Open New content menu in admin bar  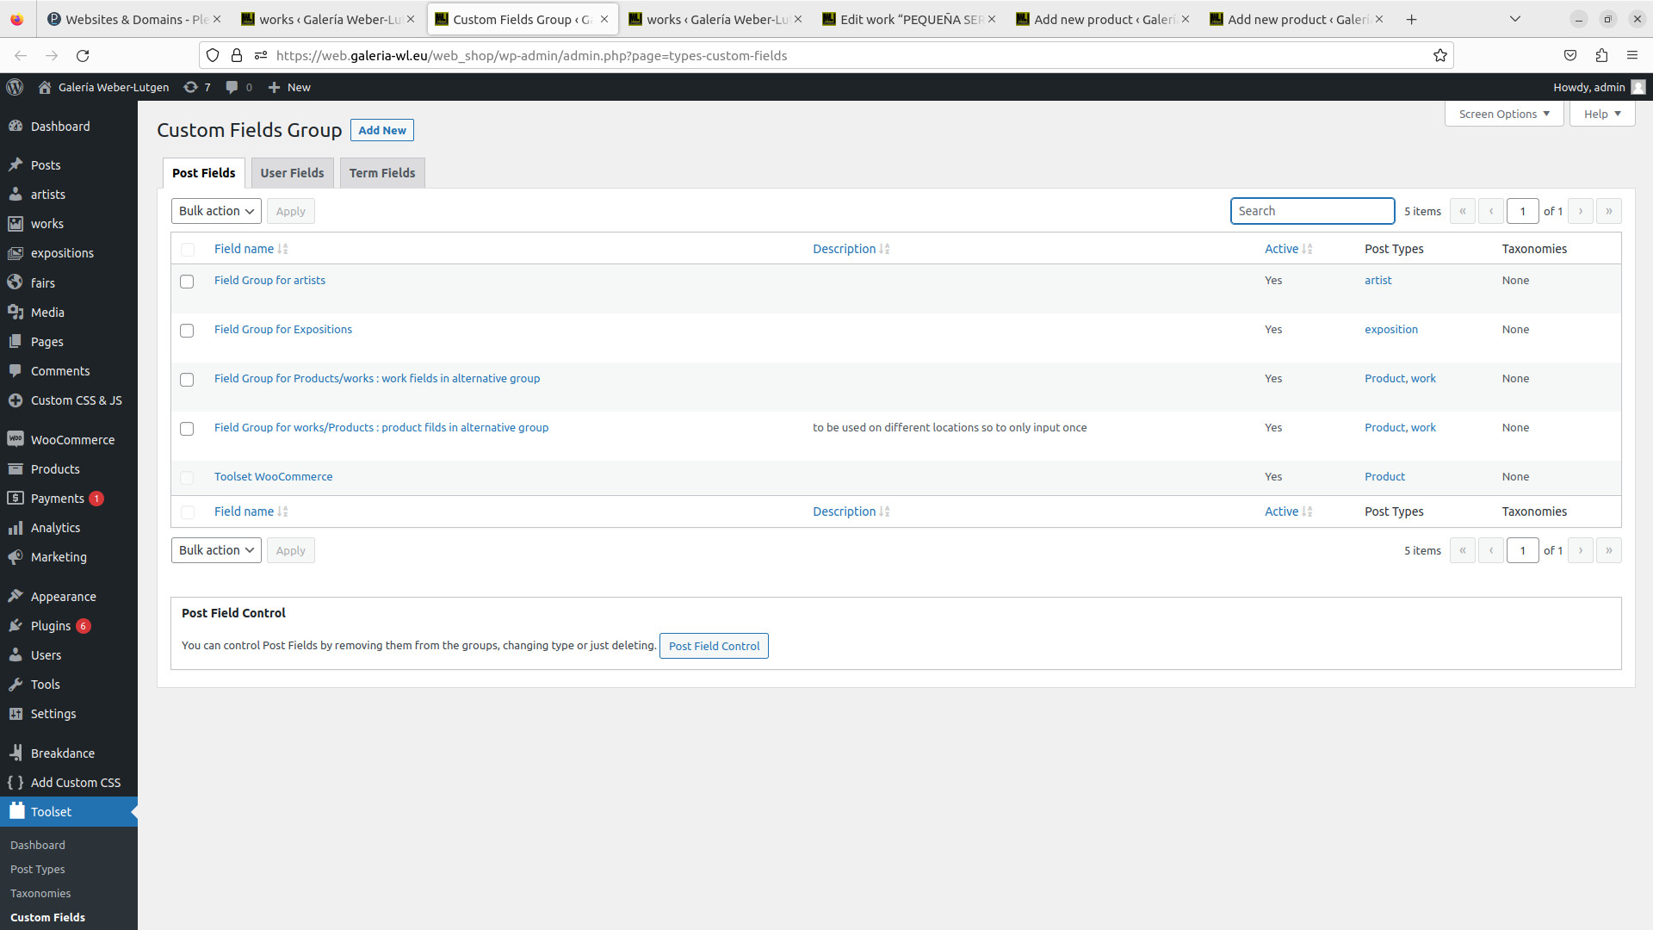point(289,87)
